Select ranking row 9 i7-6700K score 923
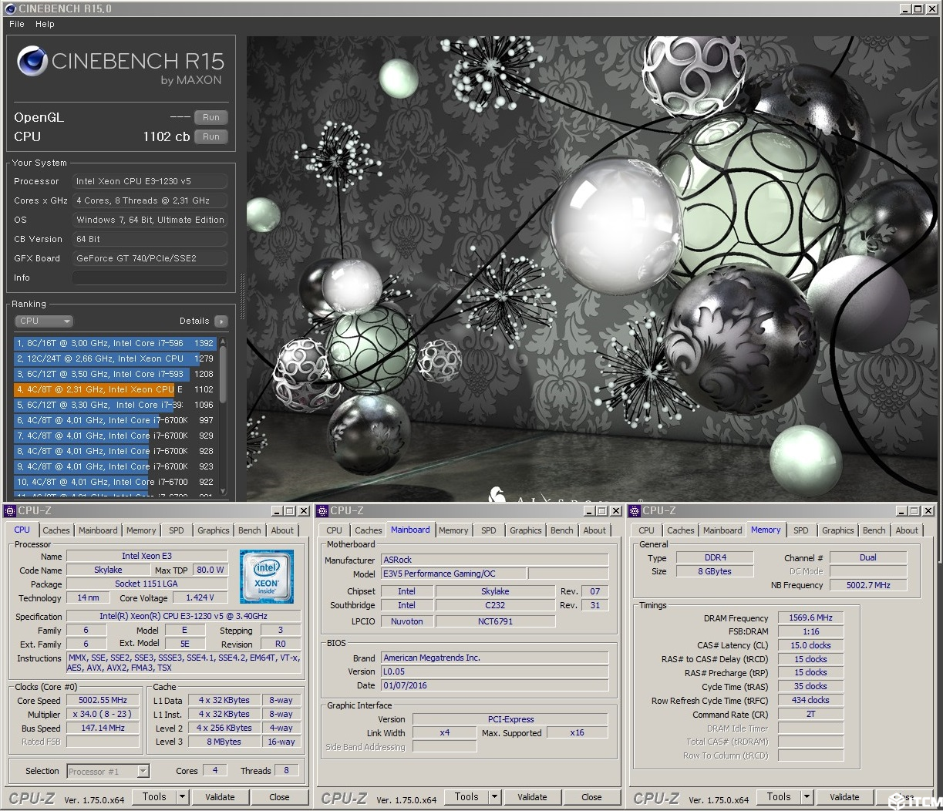The width and height of the screenshot is (943, 811). [x=115, y=466]
